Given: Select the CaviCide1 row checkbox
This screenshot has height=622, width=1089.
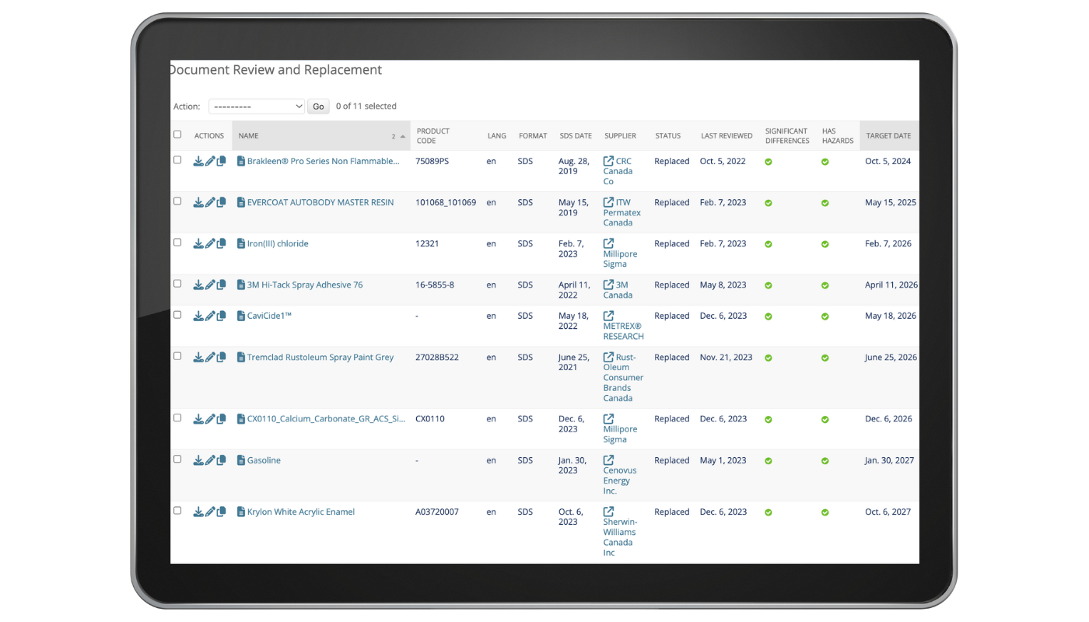Looking at the screenshot, I should click(x=177, y=315).
